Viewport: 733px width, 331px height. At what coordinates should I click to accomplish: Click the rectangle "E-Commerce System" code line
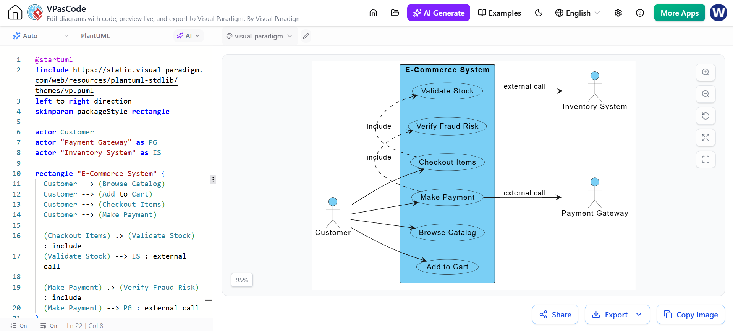click(x=100, y=174)
